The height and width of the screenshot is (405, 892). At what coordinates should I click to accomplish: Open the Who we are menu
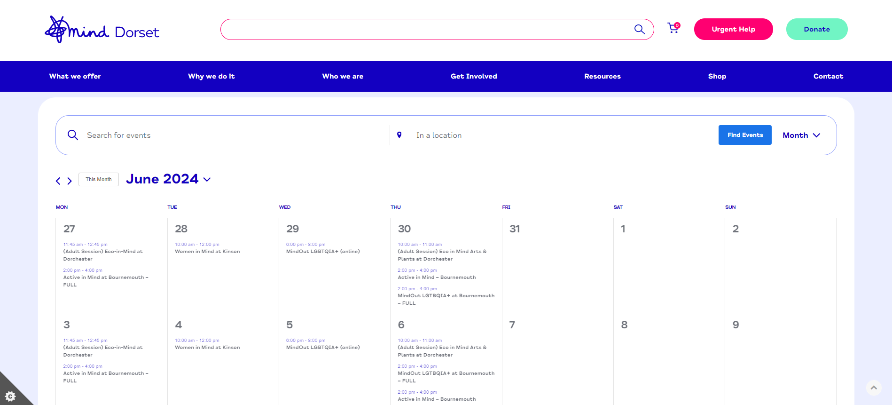343,76
